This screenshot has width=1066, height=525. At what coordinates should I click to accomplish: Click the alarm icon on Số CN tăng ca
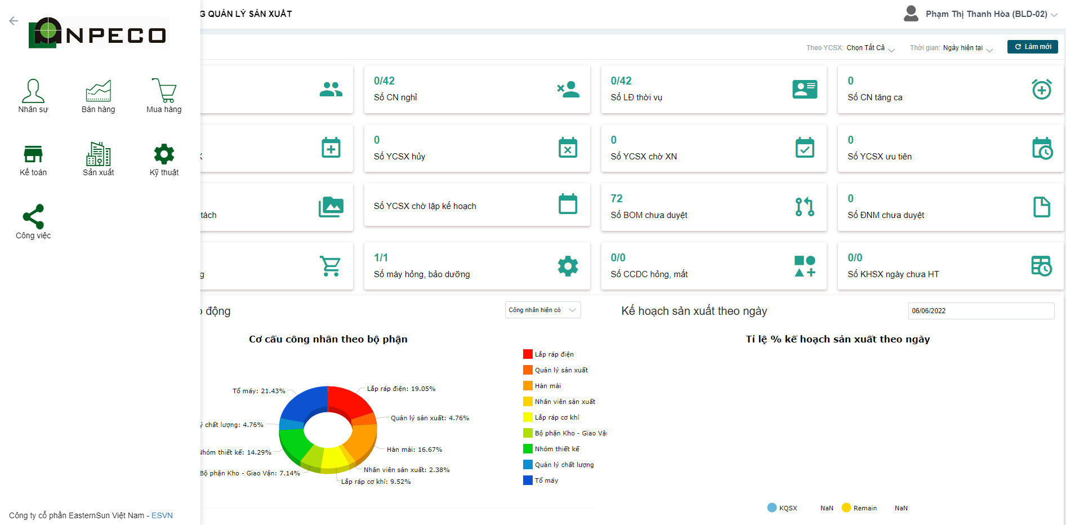click(1041, 90)
